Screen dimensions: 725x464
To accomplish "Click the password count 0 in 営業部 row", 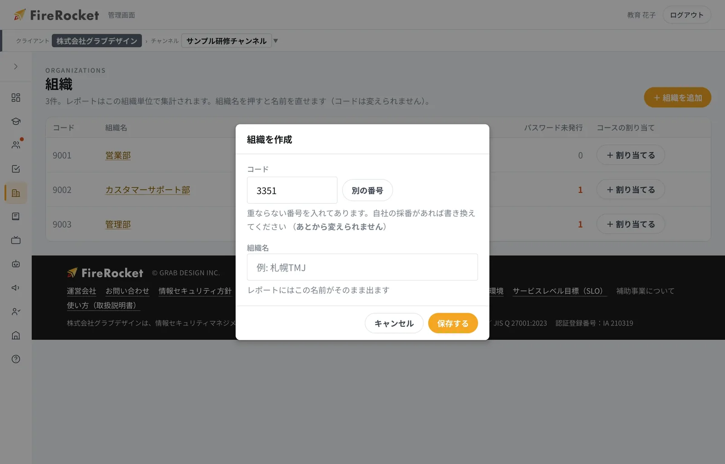I will click(x=580, y=155).
